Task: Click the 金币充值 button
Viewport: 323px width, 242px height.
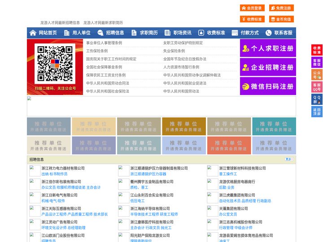Action: (x=281, y=19)
